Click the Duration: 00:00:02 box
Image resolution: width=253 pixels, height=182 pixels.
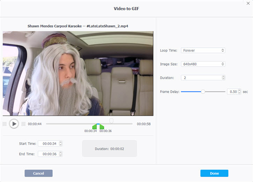point(109,149)
